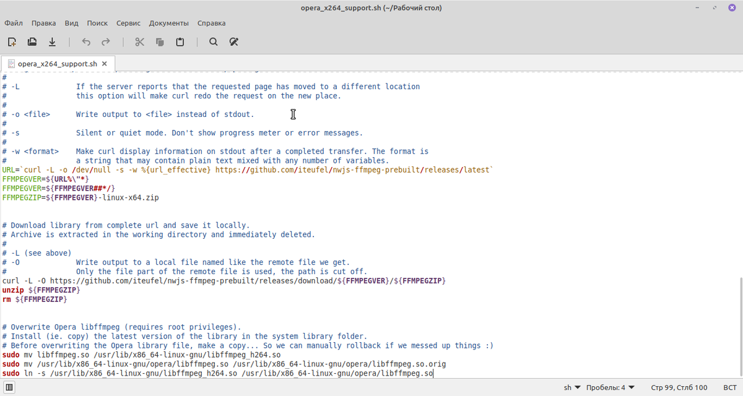Toggle side panel icon in status bar
Image resolution: width=743 pixels, height=396 pixels.
[x=10, y=387]
